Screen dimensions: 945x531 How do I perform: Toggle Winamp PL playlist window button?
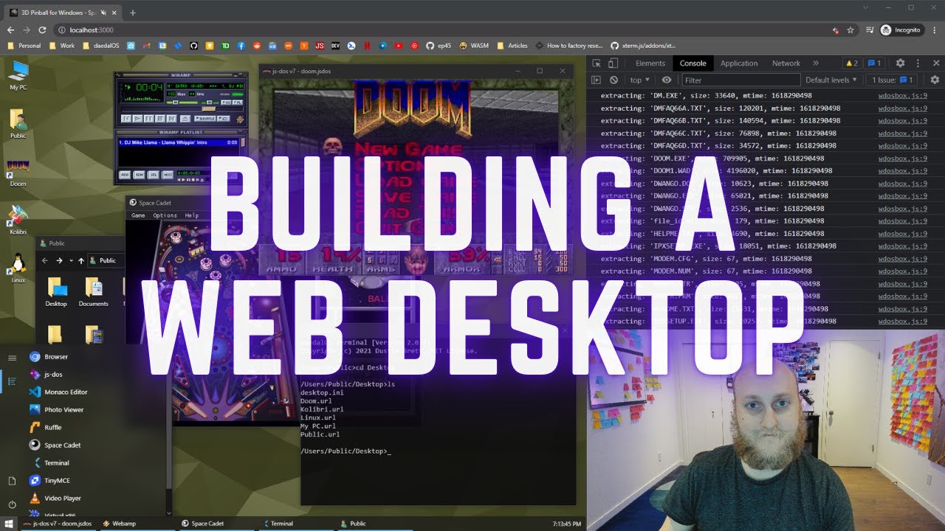tap(238, 103)
